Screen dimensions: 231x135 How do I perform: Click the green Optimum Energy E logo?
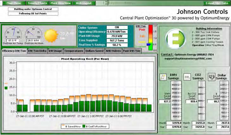tap(175, 39)
